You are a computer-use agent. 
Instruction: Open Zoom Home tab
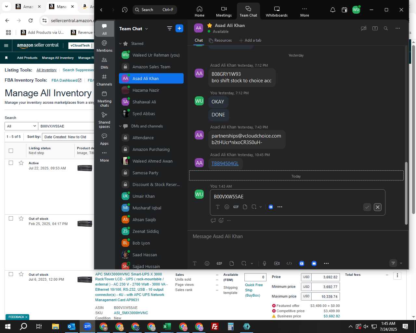coord(200,11)
